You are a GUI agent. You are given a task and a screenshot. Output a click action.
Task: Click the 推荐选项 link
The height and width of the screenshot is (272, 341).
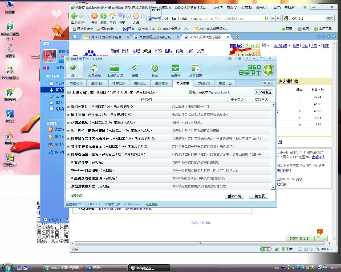click(77, 196)
